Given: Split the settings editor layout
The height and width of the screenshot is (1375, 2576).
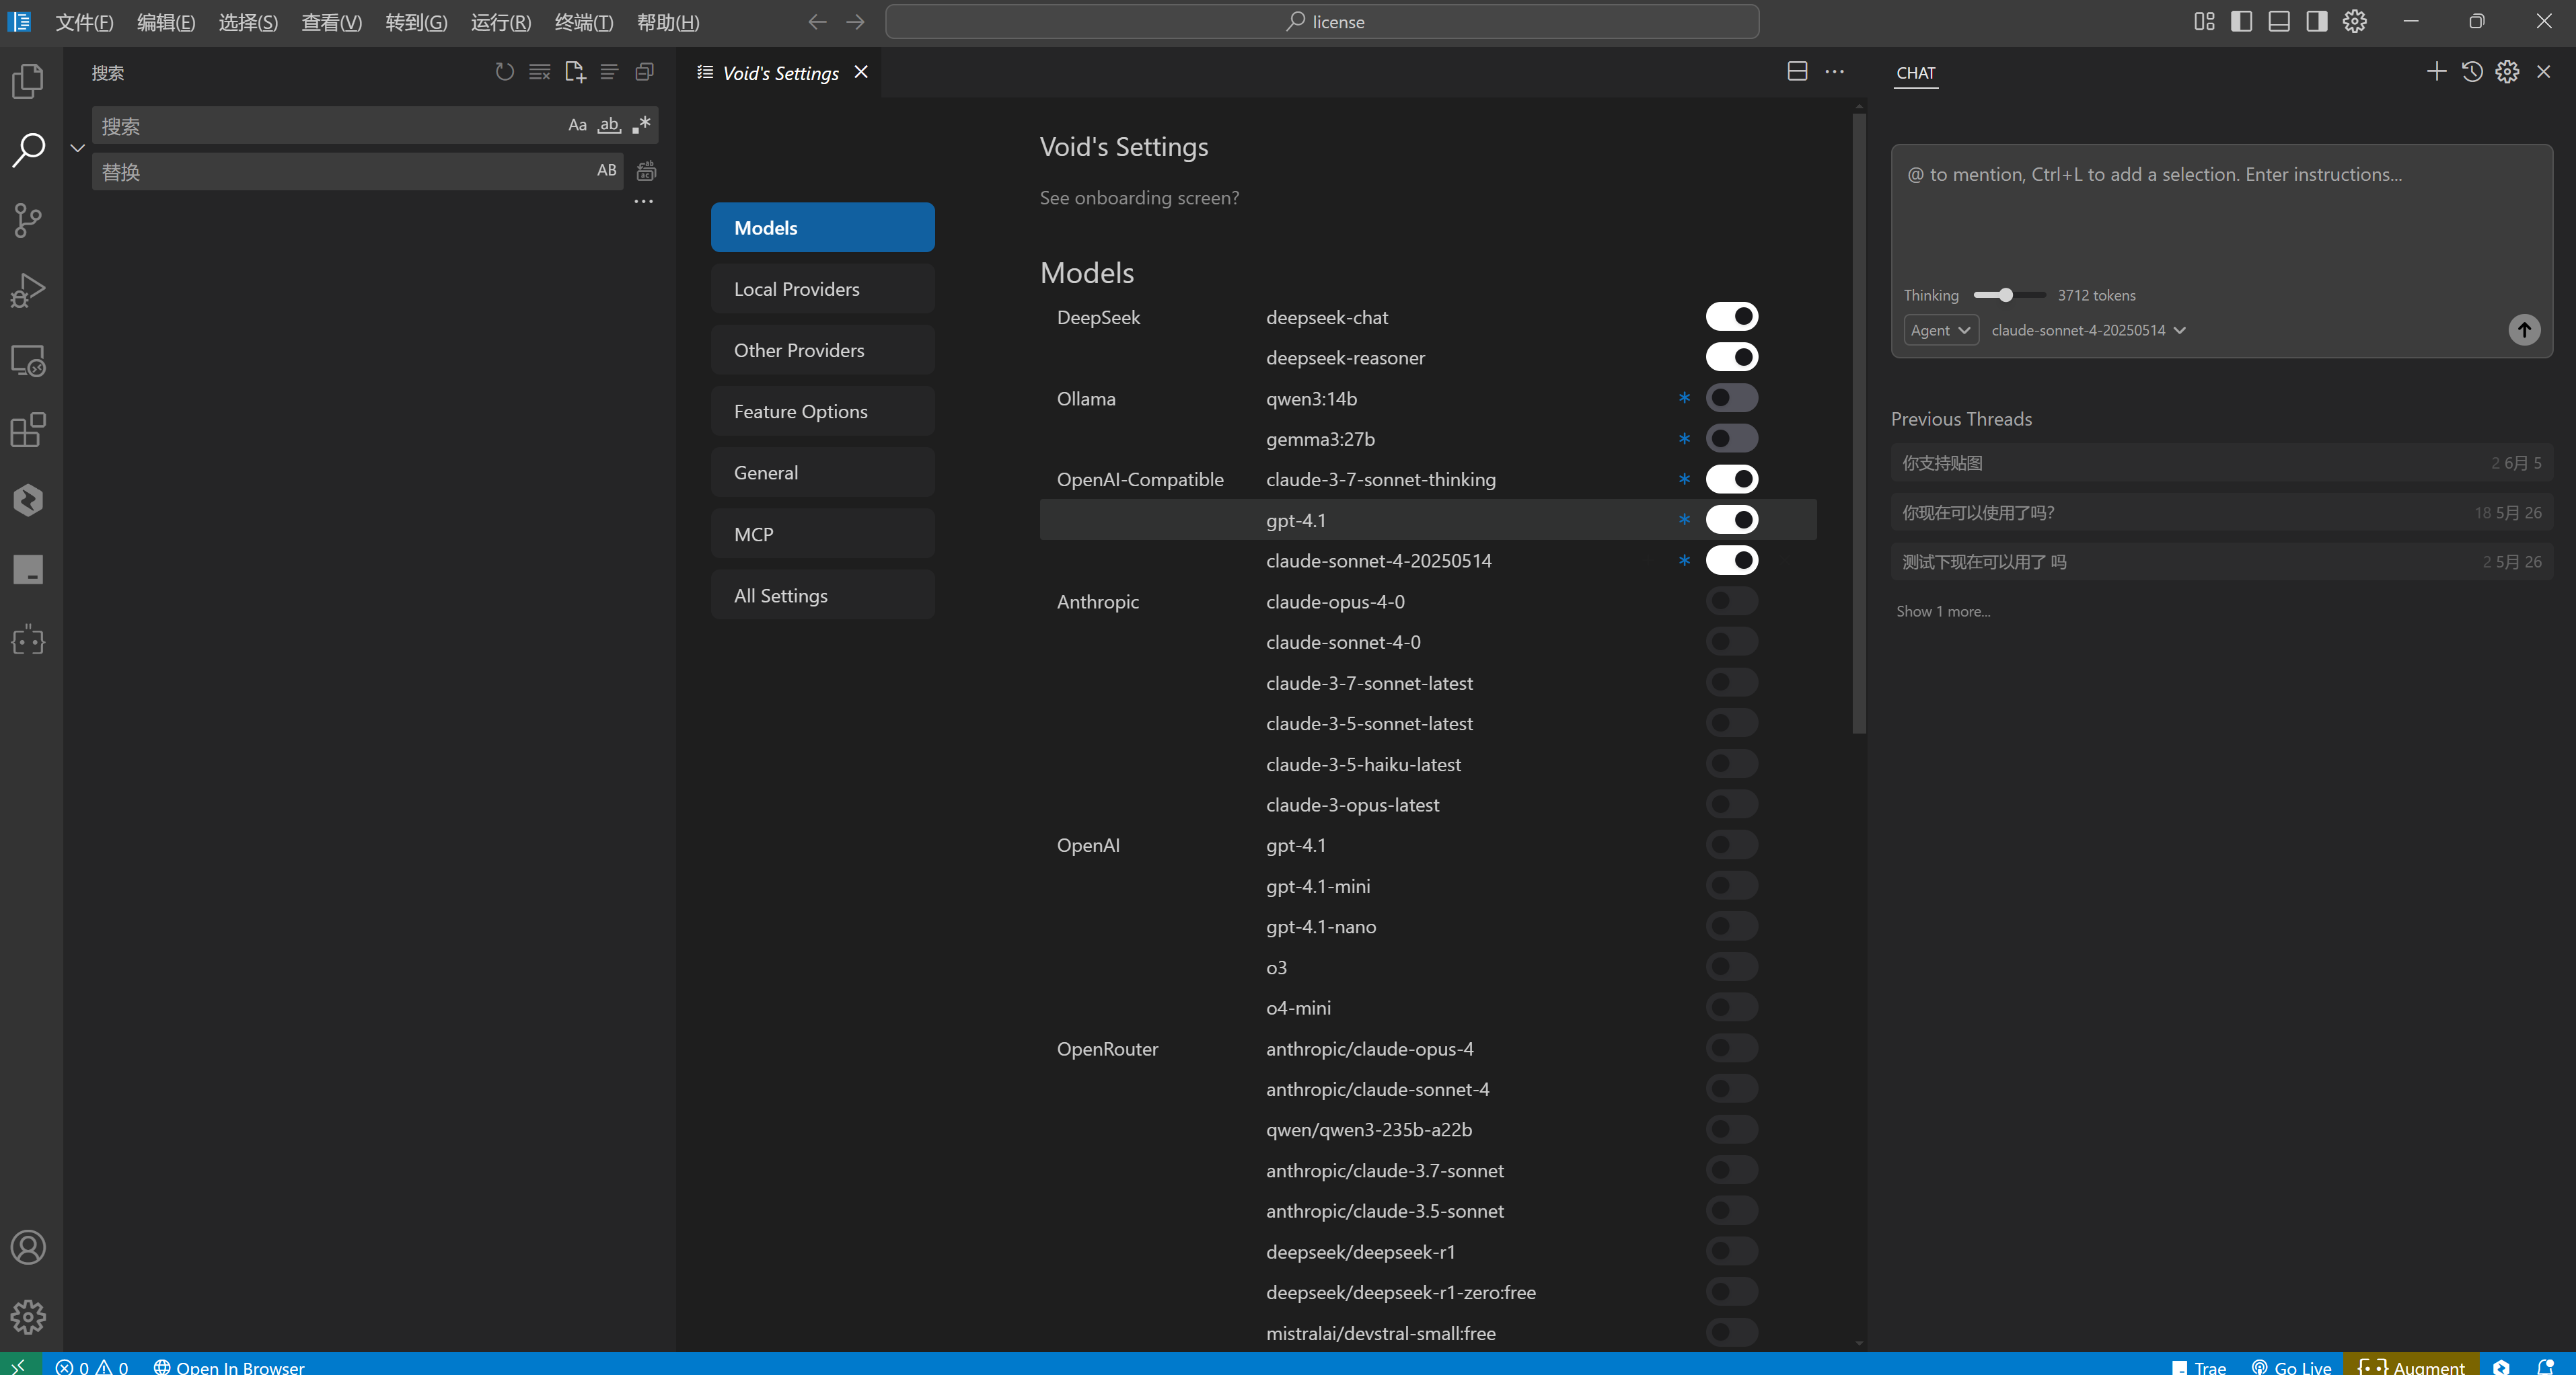Looking at the screenshot, I should point(1797,72).
